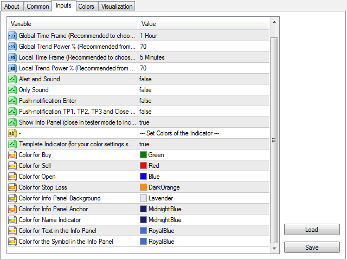Open the About tab
Image resolution: width=347 pixels, height=260 pixels.
[x=12, y=6]
